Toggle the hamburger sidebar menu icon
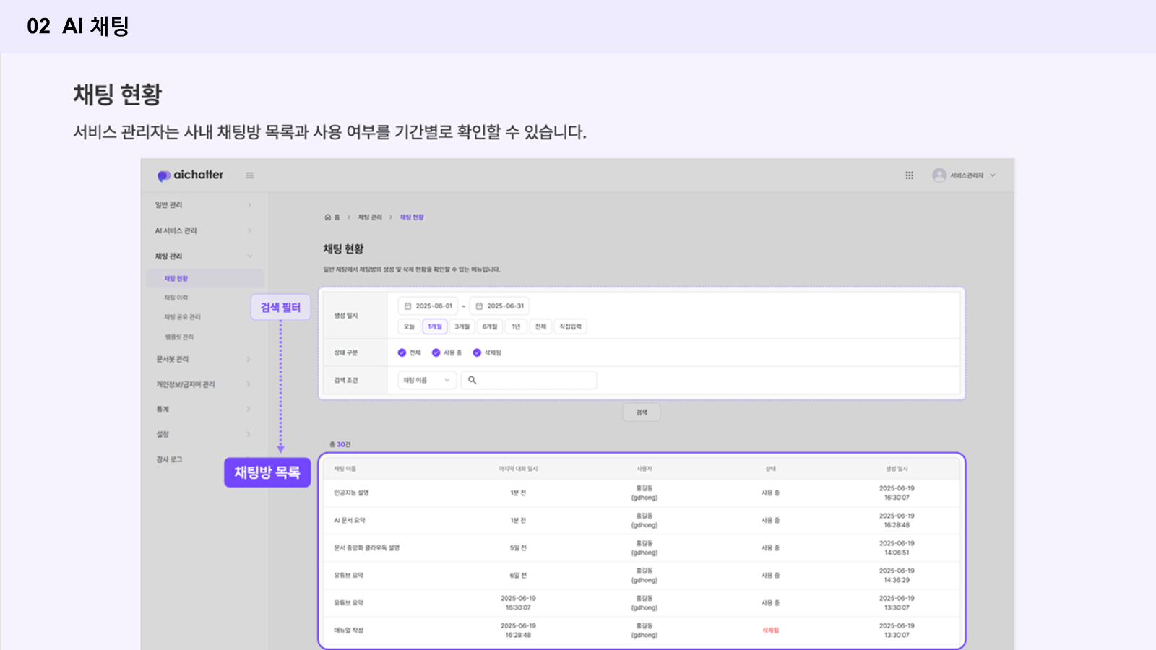This screenshot has height=650, width=1156. (249, 175)
